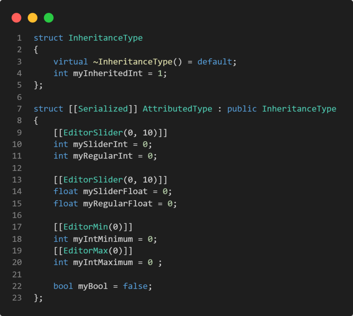Select the "myIntMaximum" variable
This screenshot has width=353, height=316.
click(103, 263)
